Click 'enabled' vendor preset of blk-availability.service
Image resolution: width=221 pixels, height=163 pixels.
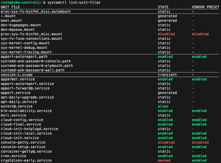tap(199, 111)
